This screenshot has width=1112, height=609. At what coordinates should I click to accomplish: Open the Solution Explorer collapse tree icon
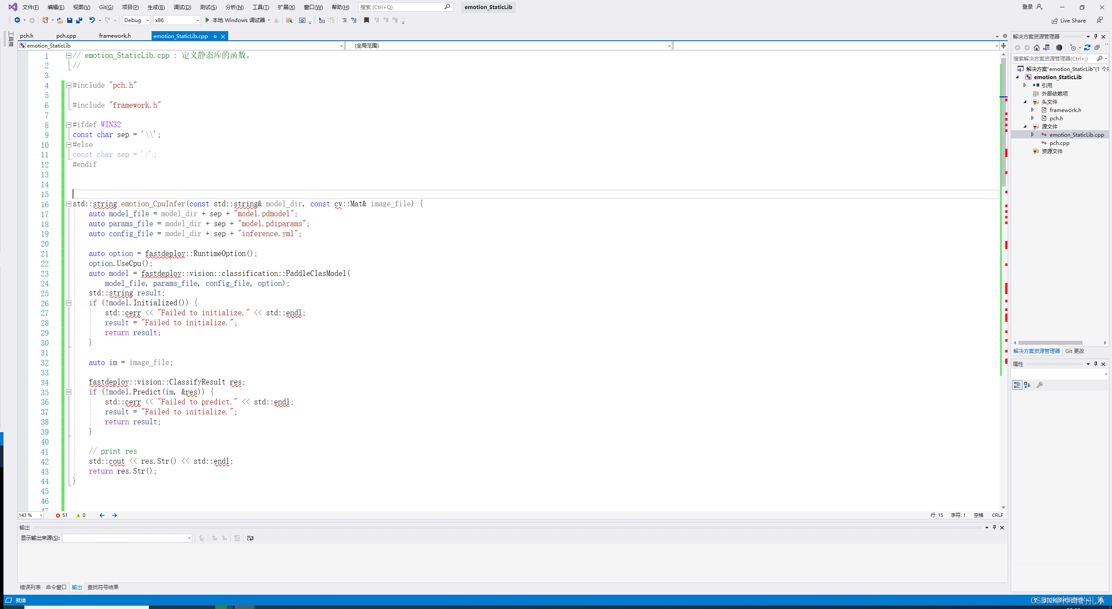(x=1097, y=47)
